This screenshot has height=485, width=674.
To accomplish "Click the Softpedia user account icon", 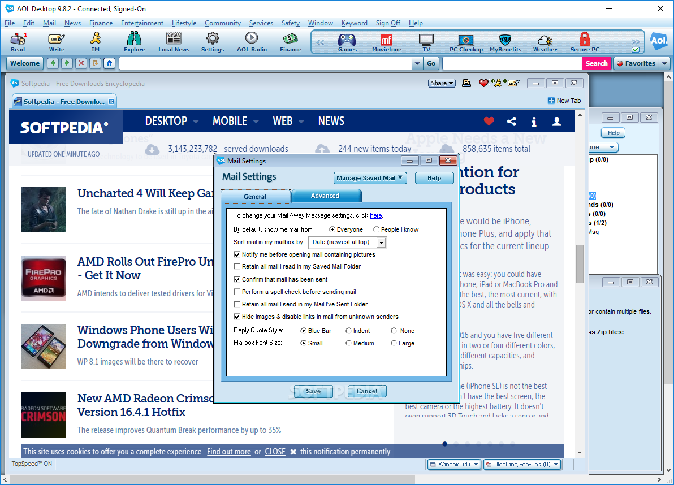I will pyautogui.click(x=556, y=122).
